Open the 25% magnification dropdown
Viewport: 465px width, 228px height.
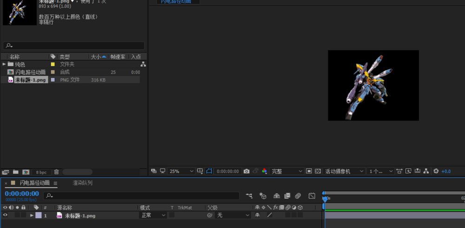(x=181, y=171)
